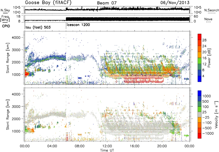Click the '-100' tick on Velocity colorbar
Image resolution: width=219 pixels, height=152 pixels.
click(x=207, y=123)
